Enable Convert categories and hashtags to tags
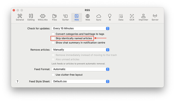The height and width of the screenshot is (102, 175). (x=53, y=34)
